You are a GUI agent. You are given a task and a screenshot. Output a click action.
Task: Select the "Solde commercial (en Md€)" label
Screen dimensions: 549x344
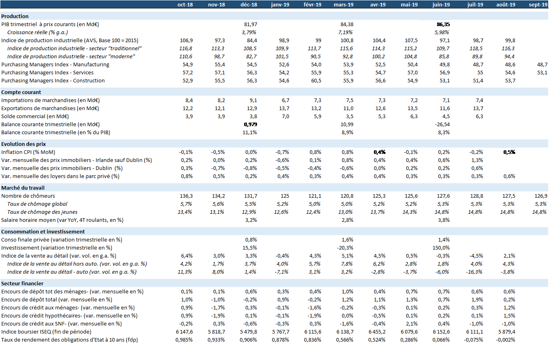click(x=35, y=116)
